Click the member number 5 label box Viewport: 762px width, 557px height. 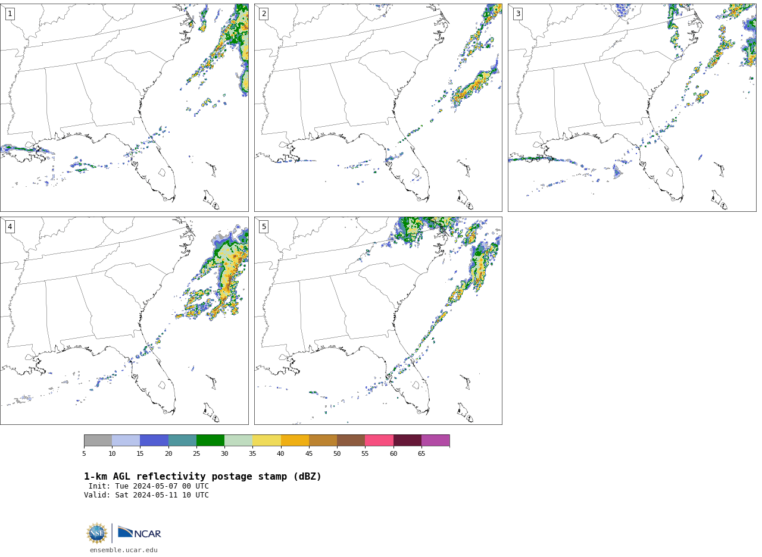[264, 227]
